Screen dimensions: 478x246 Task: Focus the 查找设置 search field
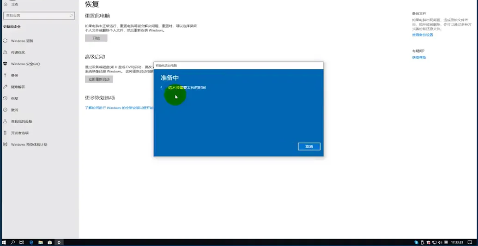point(39,15)
